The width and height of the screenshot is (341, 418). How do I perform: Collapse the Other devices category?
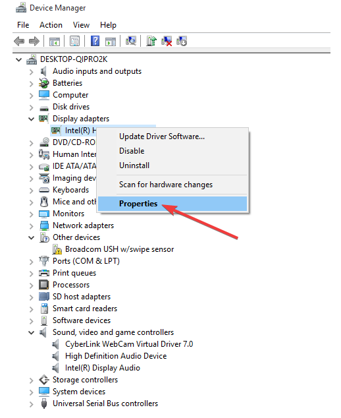click(x=31, y=237)
